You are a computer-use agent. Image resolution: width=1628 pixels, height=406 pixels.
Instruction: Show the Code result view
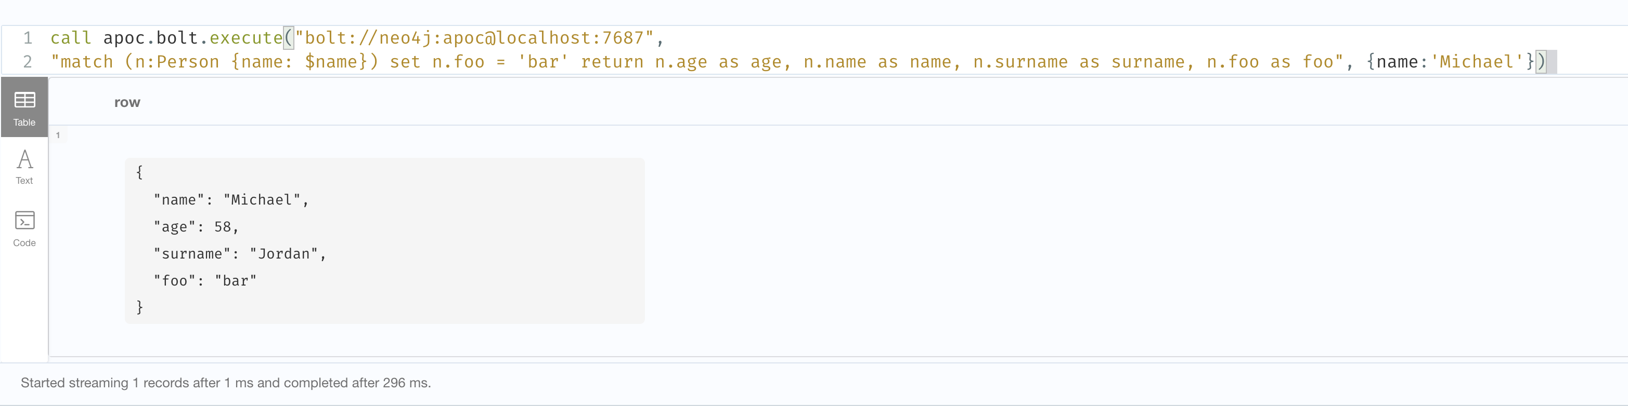tap(24, 228)
